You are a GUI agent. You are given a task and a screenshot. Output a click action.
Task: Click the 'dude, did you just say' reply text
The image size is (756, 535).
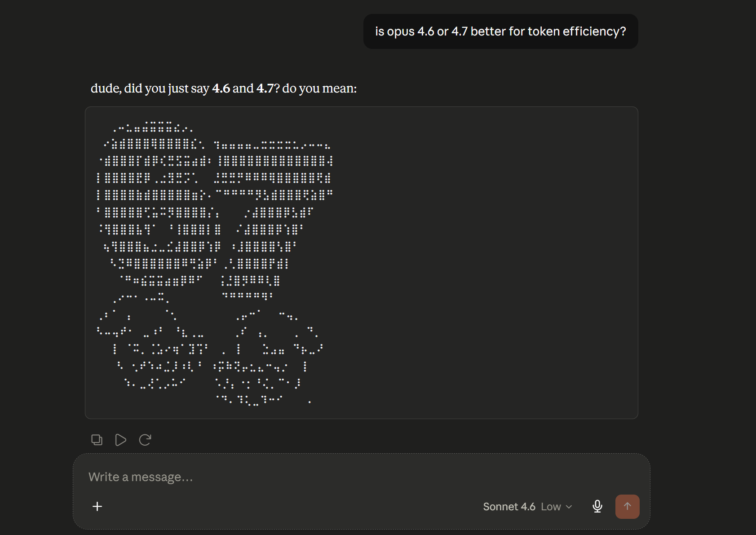150,88
